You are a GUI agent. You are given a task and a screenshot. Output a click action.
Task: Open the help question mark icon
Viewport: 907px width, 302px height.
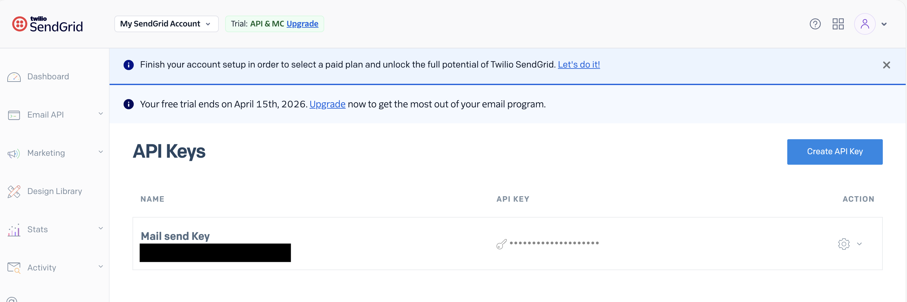[815, 24]
